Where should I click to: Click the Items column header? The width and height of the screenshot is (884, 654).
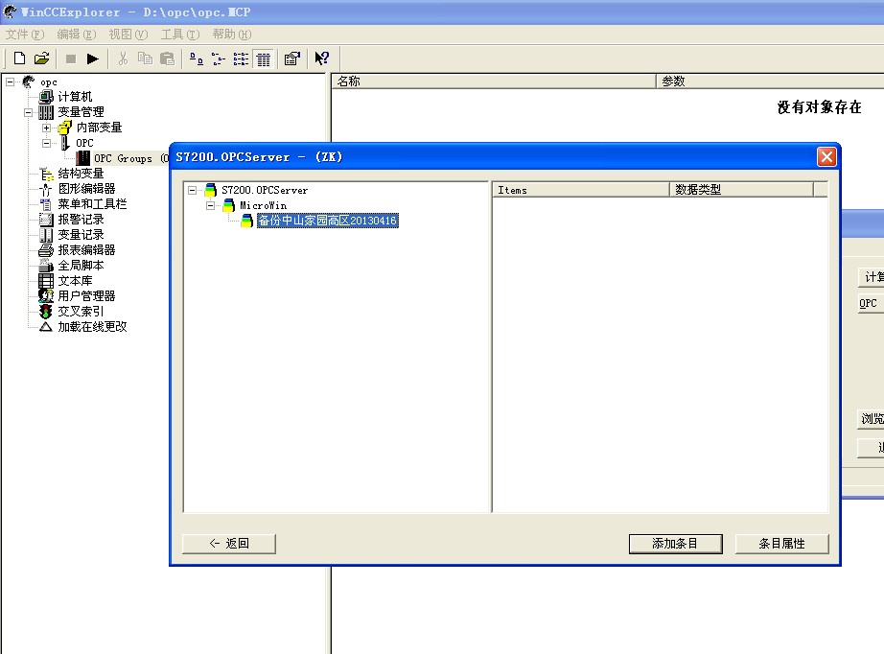pos(580,190)
